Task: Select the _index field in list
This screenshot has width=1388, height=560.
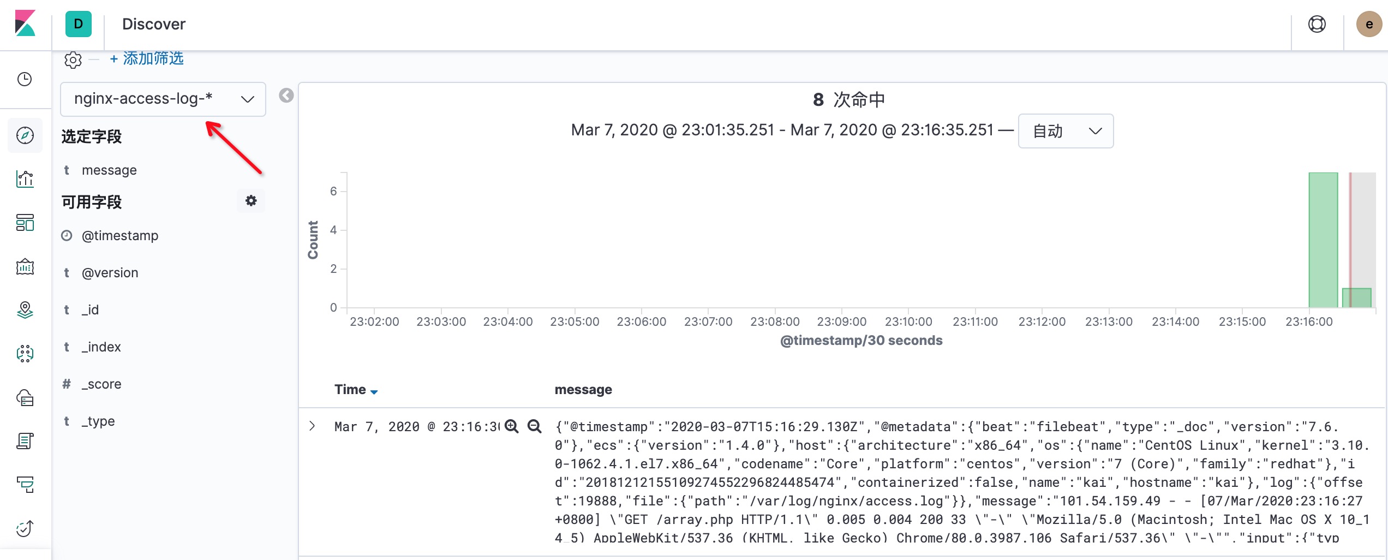Action: [101, 347]
